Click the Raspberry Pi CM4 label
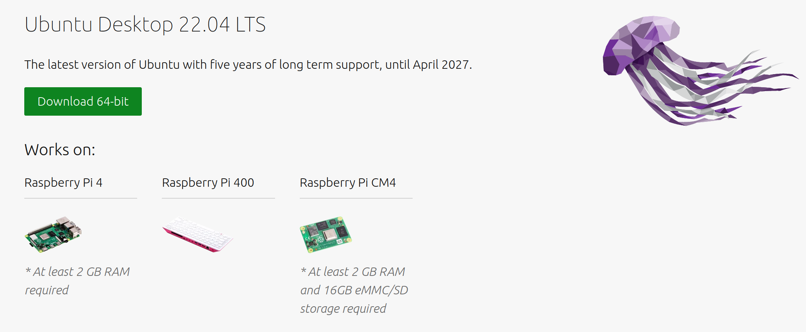The image size is (806, 332). click(x=348, y=183)
